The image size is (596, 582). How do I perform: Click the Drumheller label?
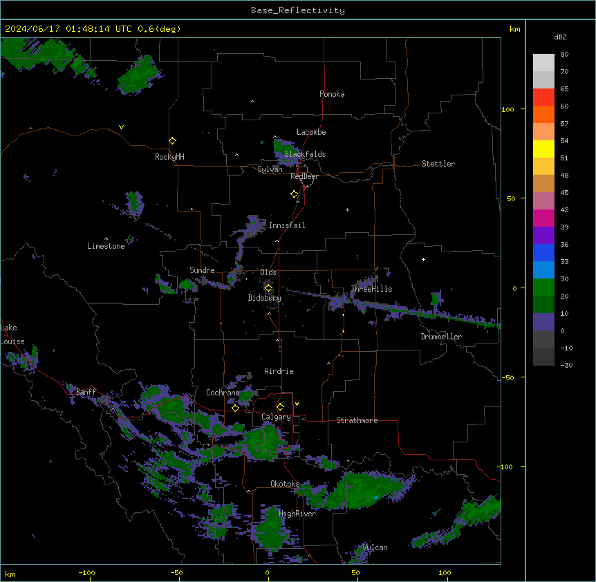(x=441, y=337)
